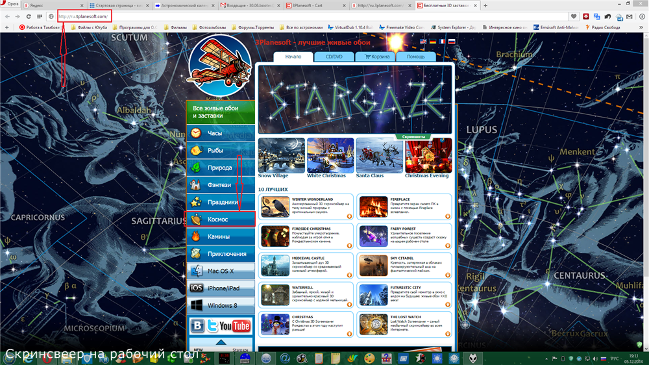
Task: Switch to the Начало tab
Action: click(x=293, y=57)
